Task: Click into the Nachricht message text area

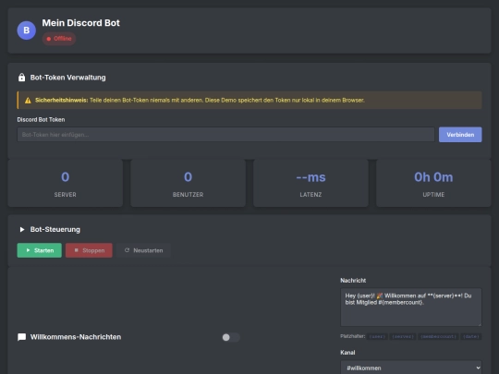Action: (x=411, y=308)
